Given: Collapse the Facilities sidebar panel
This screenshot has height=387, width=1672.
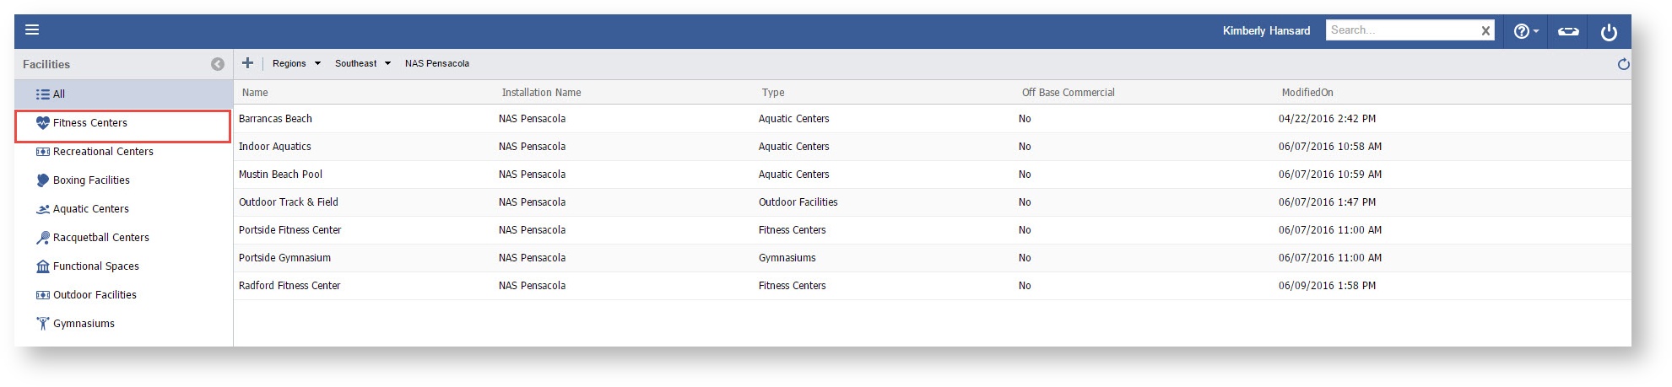Looking at the screenshot, I should click(218, 64).
